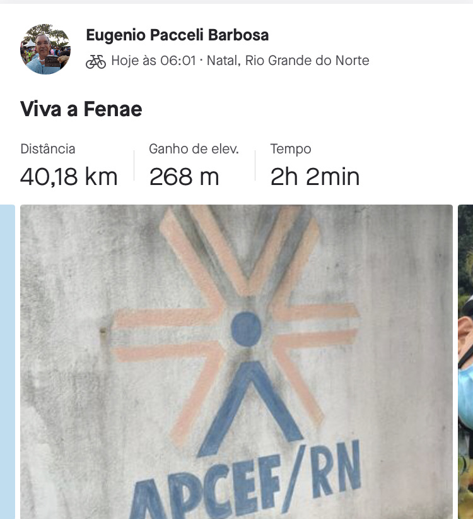
Task: Click the divider between Distância and Ganho
Action: 134,165
